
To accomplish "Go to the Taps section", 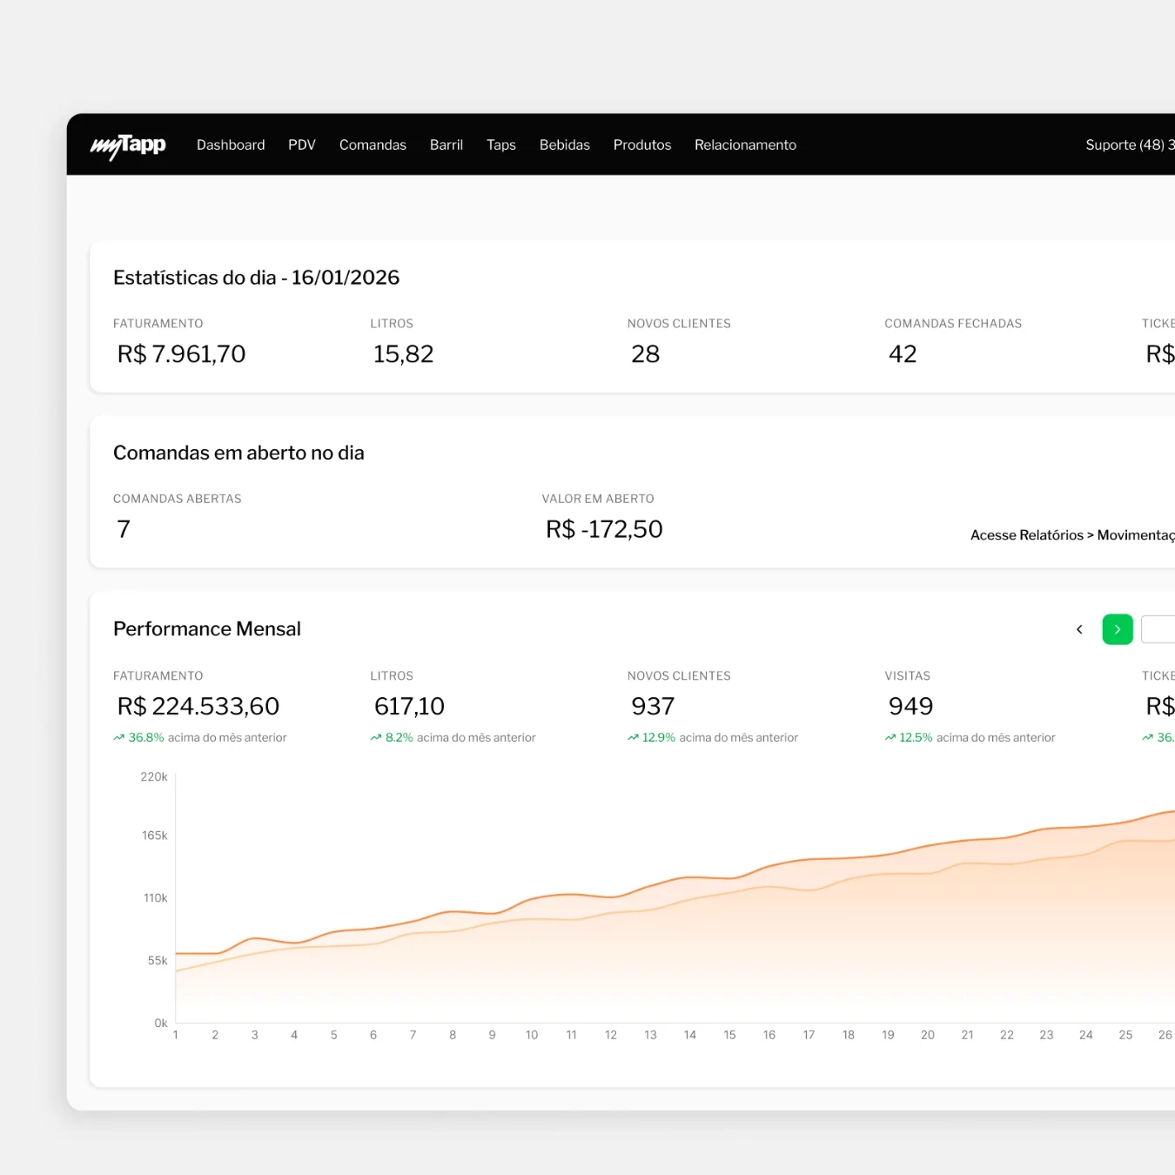I will click(x=501, y=145).
